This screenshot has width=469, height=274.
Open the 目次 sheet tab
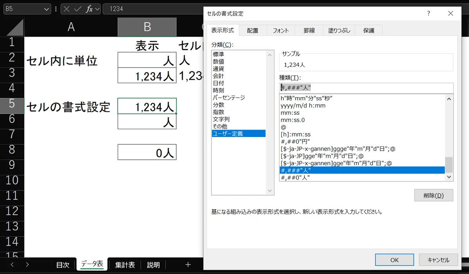63,265
